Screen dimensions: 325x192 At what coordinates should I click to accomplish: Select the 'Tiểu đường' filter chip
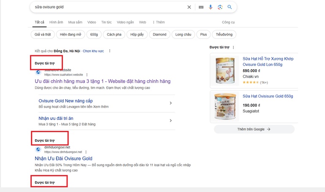tap(224, 34)
